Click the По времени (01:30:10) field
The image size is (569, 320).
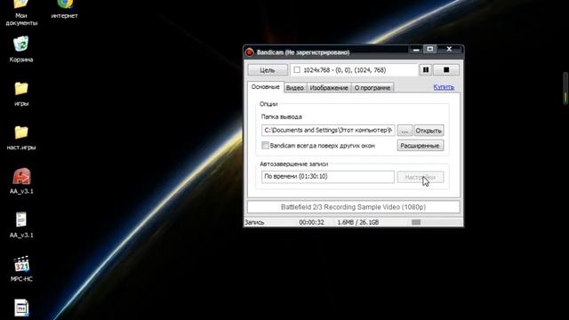[328, 177]
